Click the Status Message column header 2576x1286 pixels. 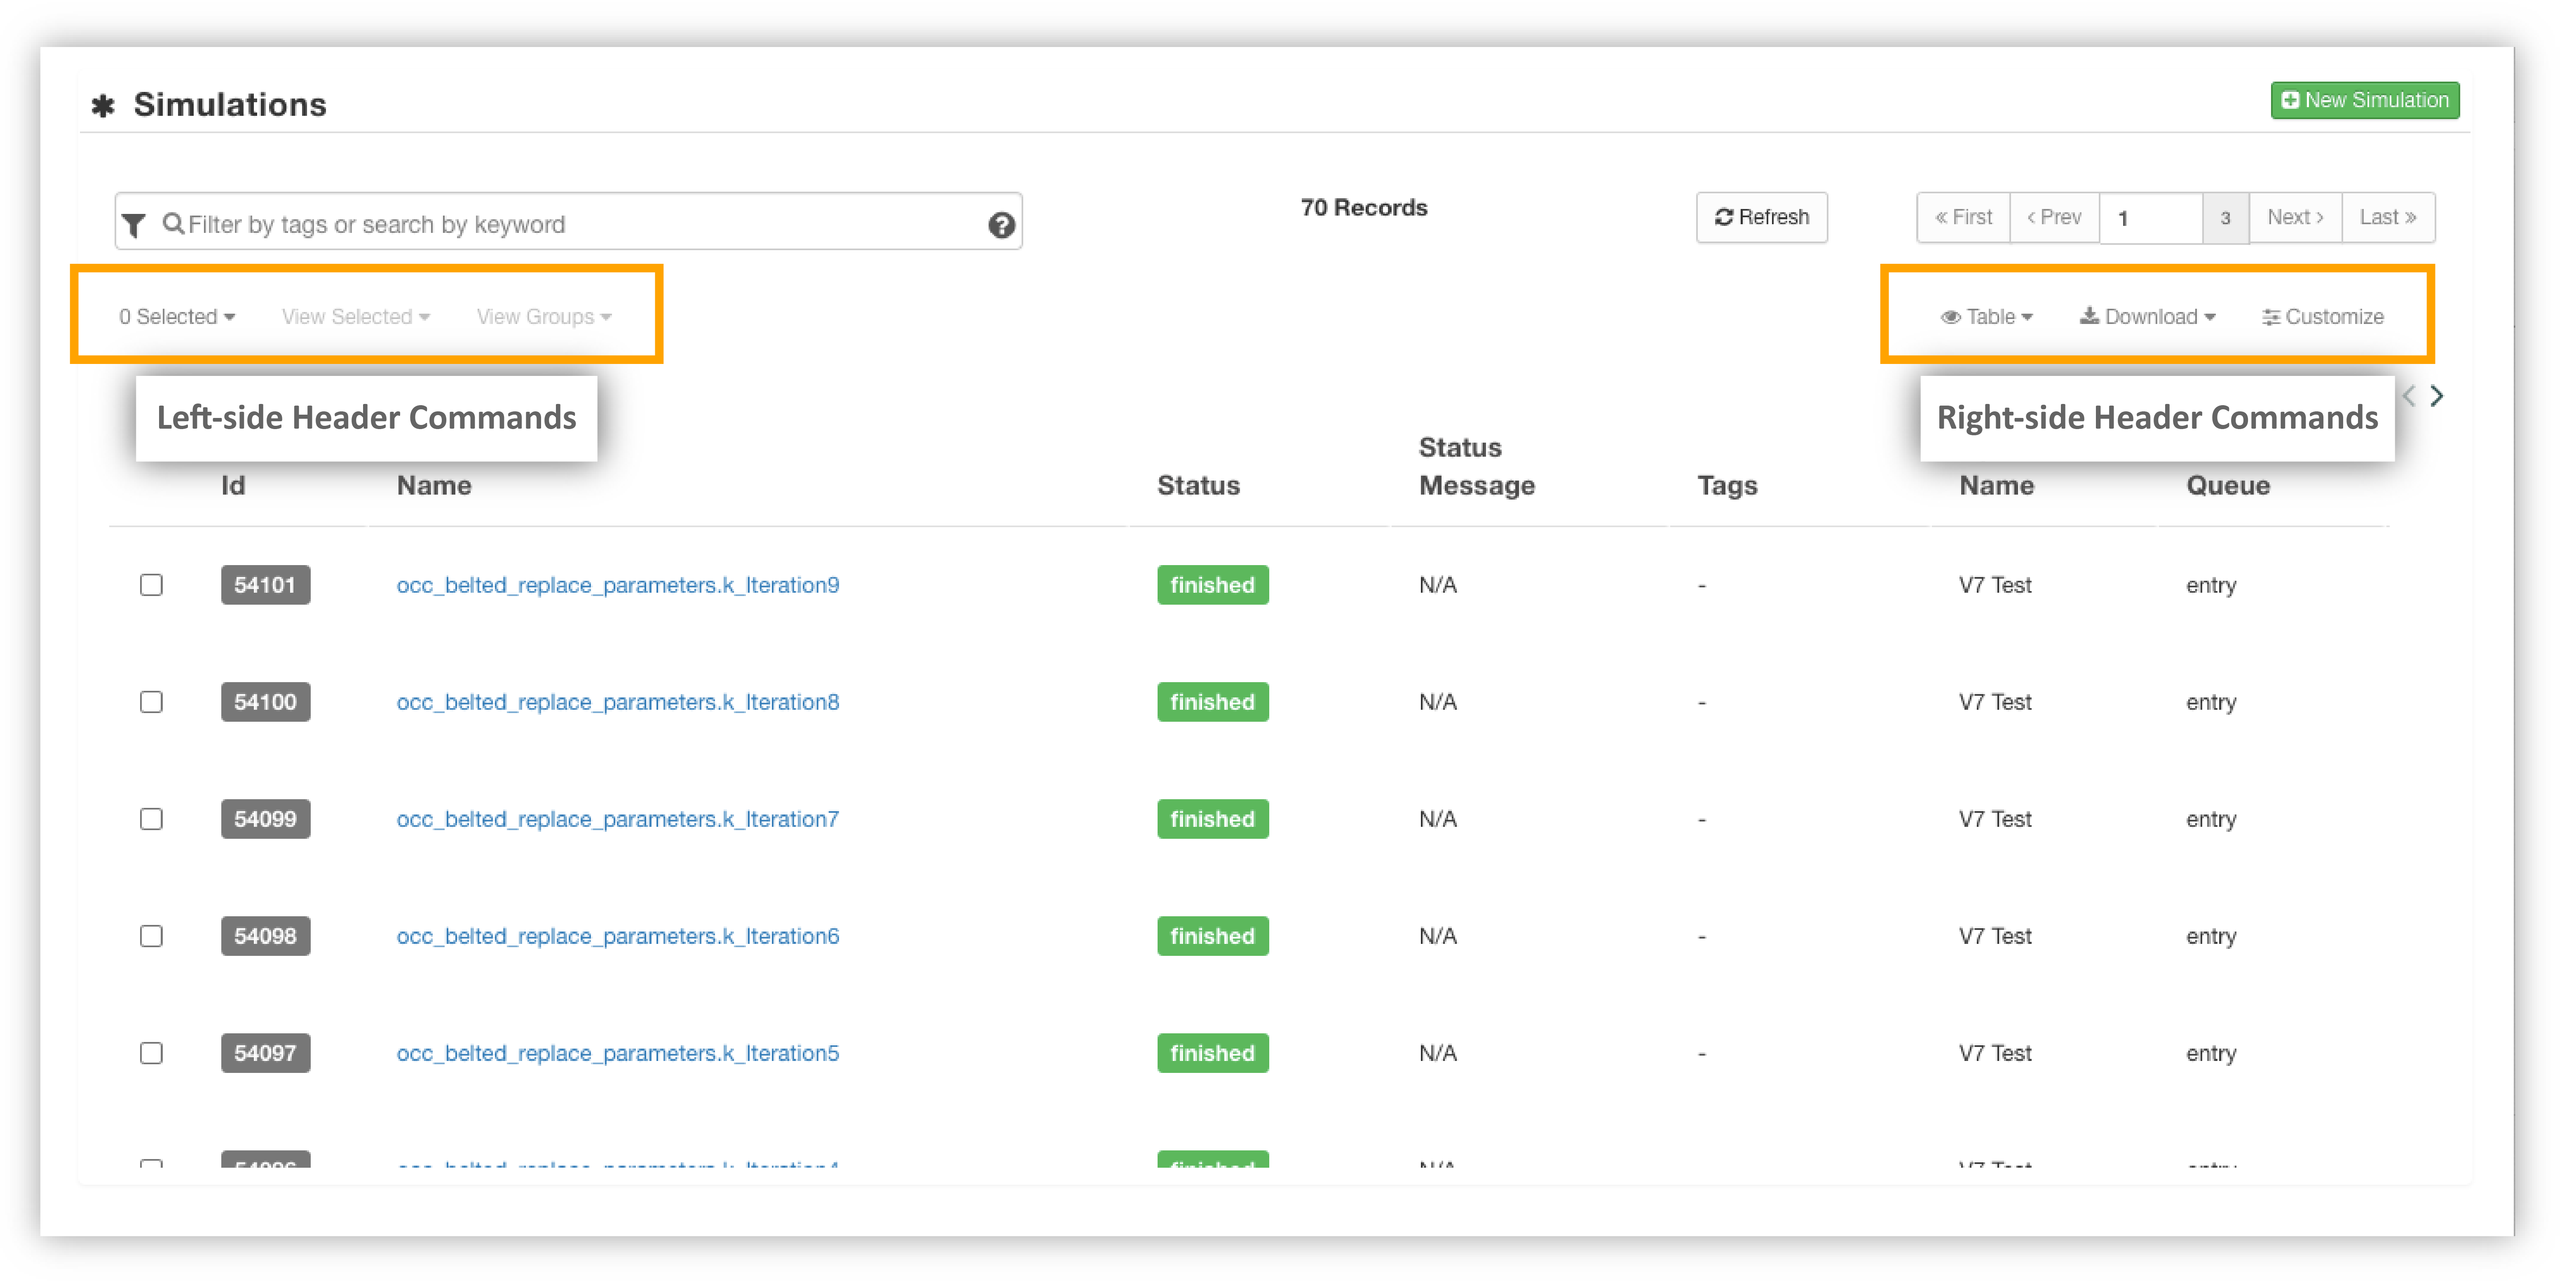click(x=1476, y=466)
